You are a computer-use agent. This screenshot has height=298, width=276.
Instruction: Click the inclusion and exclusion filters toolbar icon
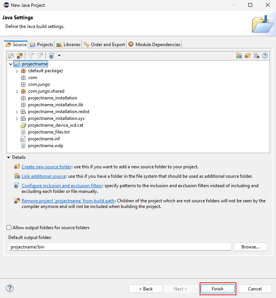(51, 56)
